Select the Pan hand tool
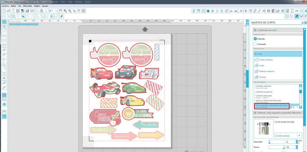 pos(61,11)
